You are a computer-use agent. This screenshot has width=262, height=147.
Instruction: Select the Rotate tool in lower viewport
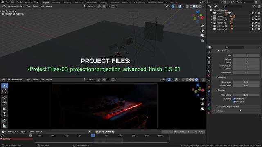tap(5, 103)
